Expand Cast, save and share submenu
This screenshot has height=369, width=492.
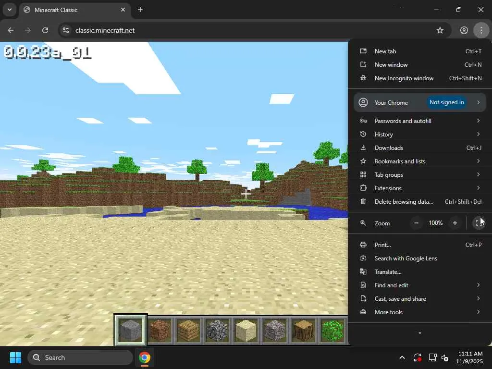point(420,299)
